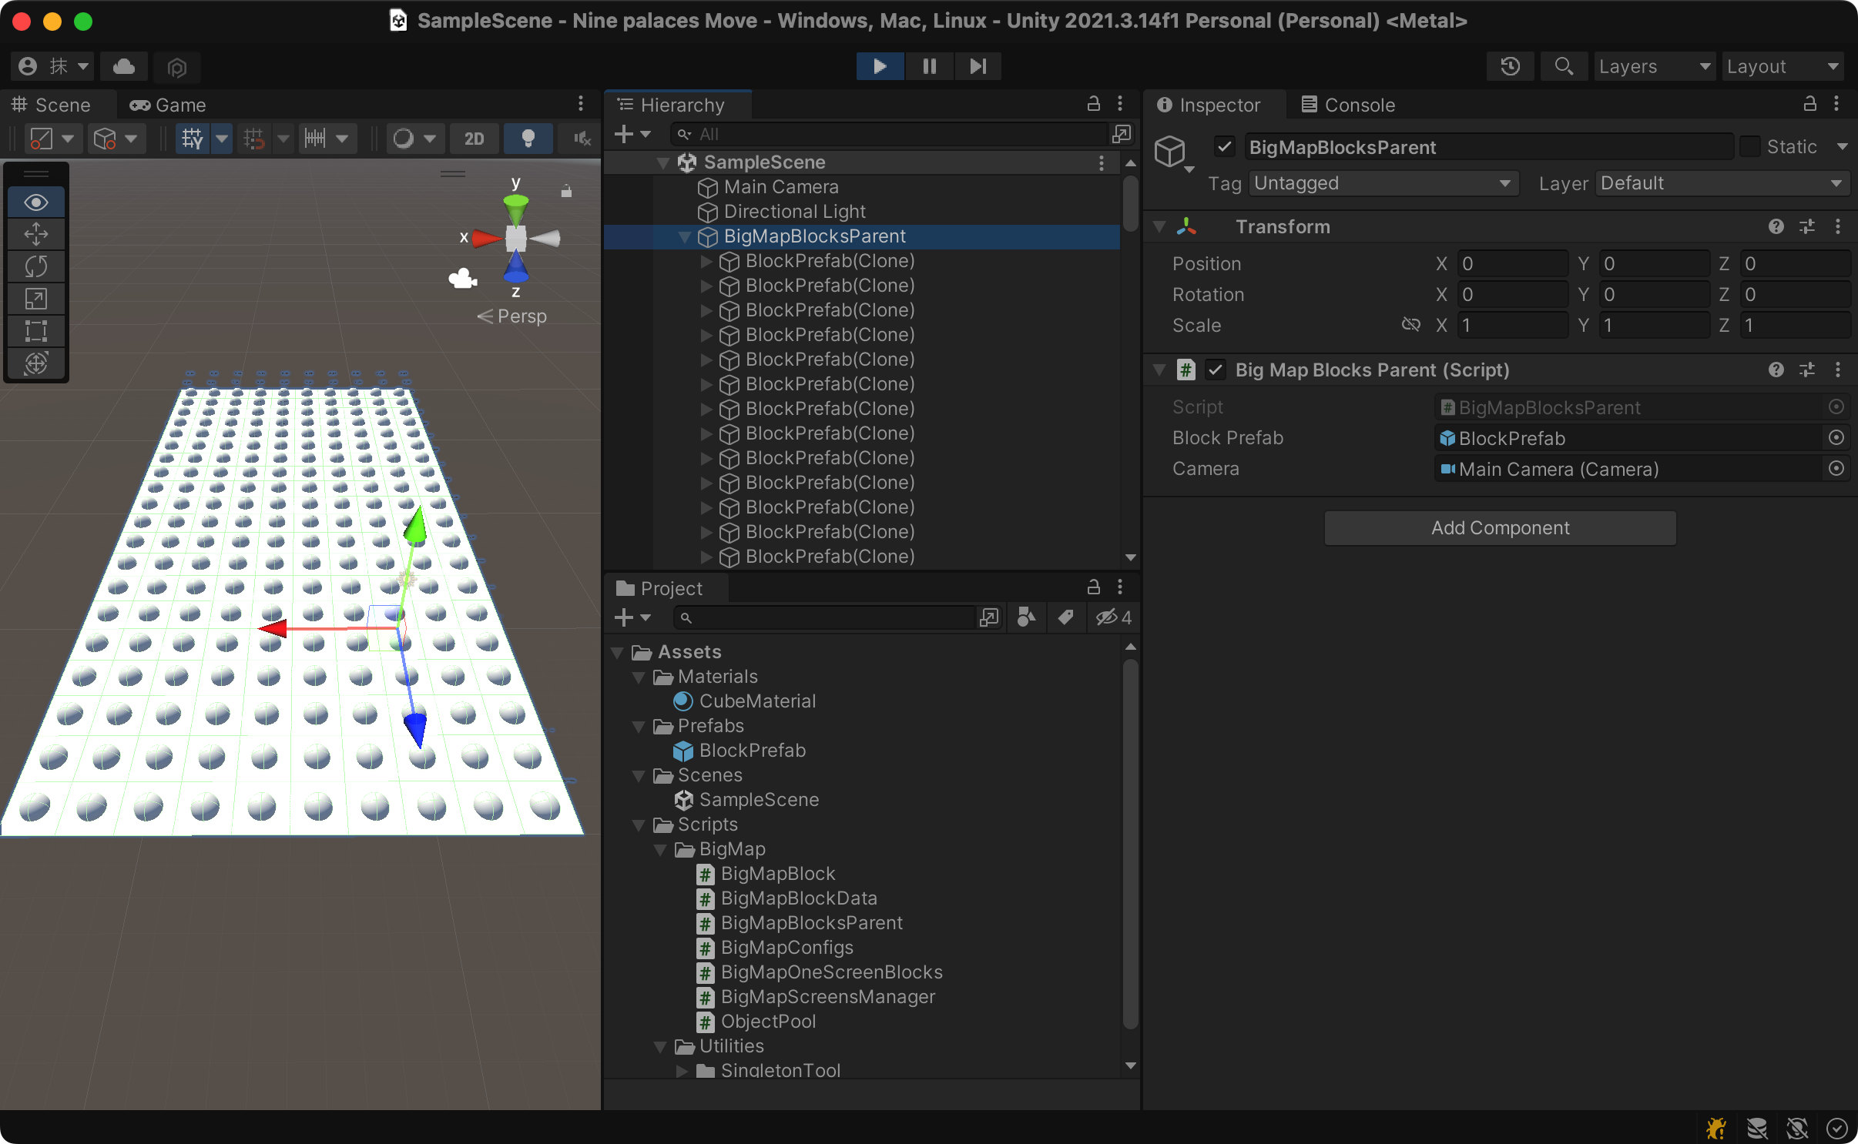Click the Pause button

[929, 66]
